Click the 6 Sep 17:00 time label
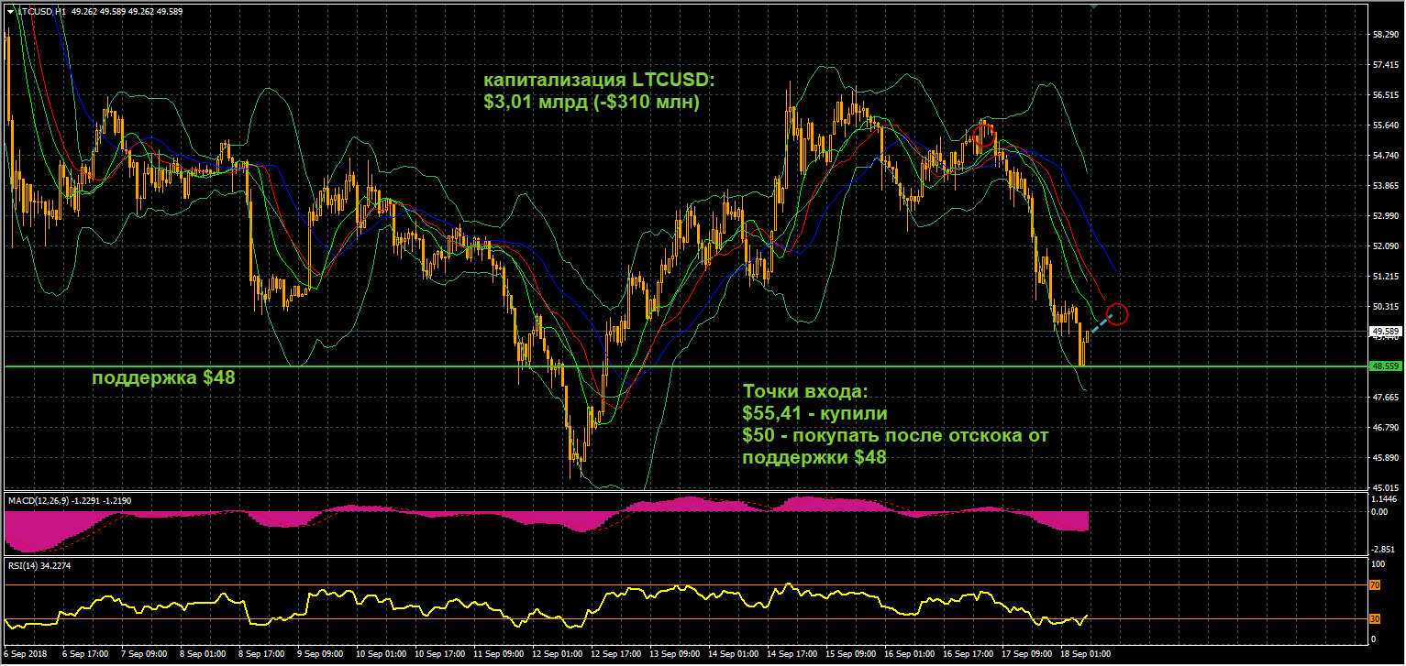 point(85,655)
